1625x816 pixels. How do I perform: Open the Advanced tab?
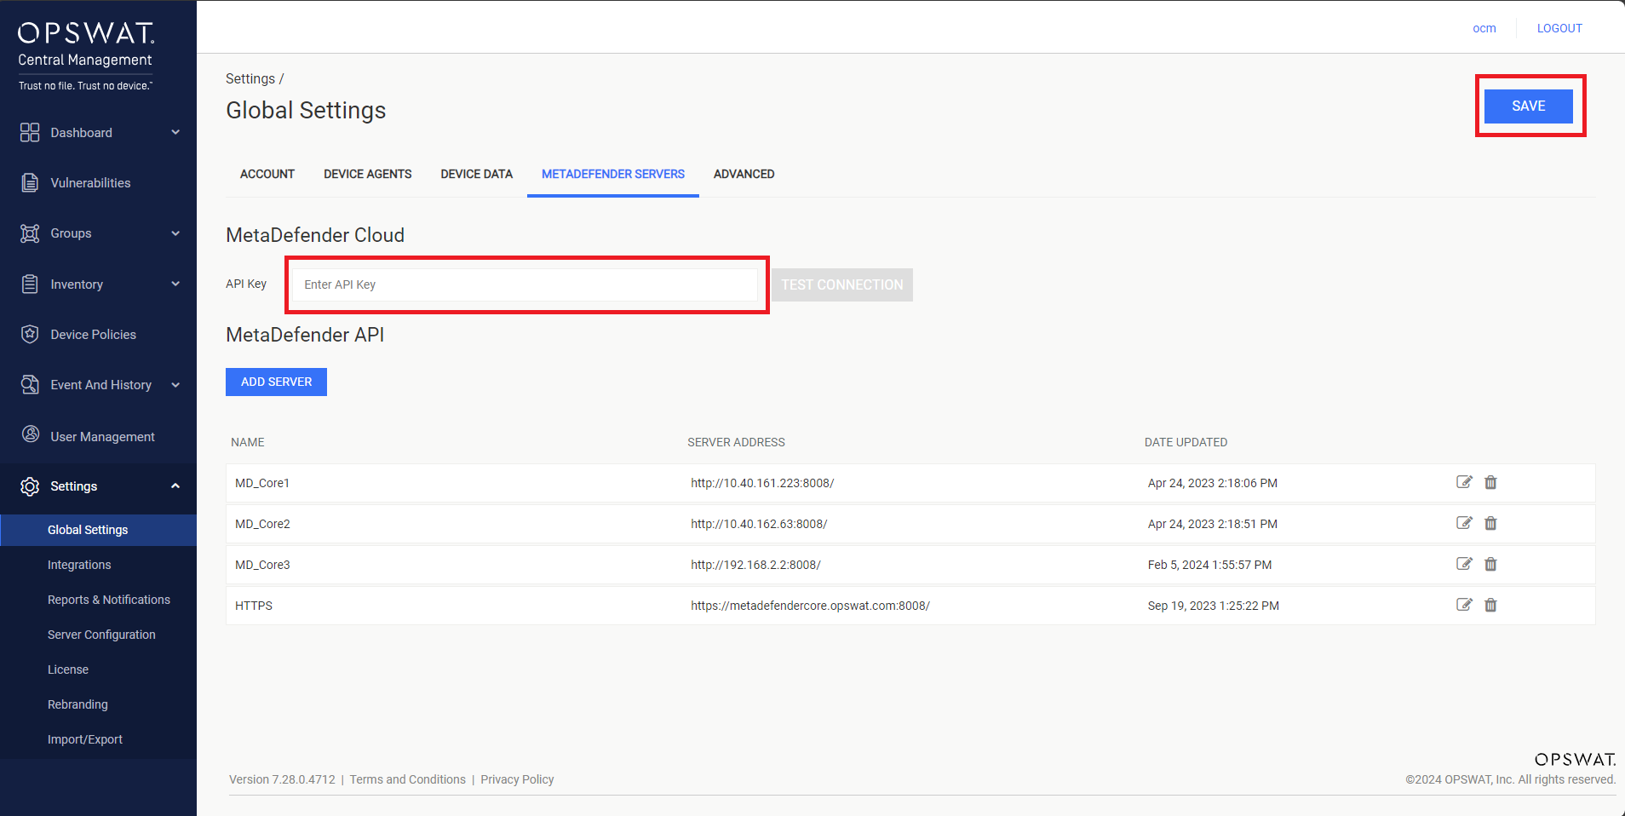744,174
